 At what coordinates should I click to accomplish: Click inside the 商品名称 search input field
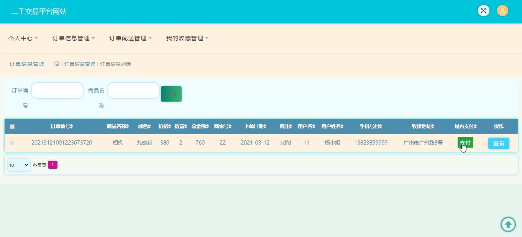[x=133, y=91]
